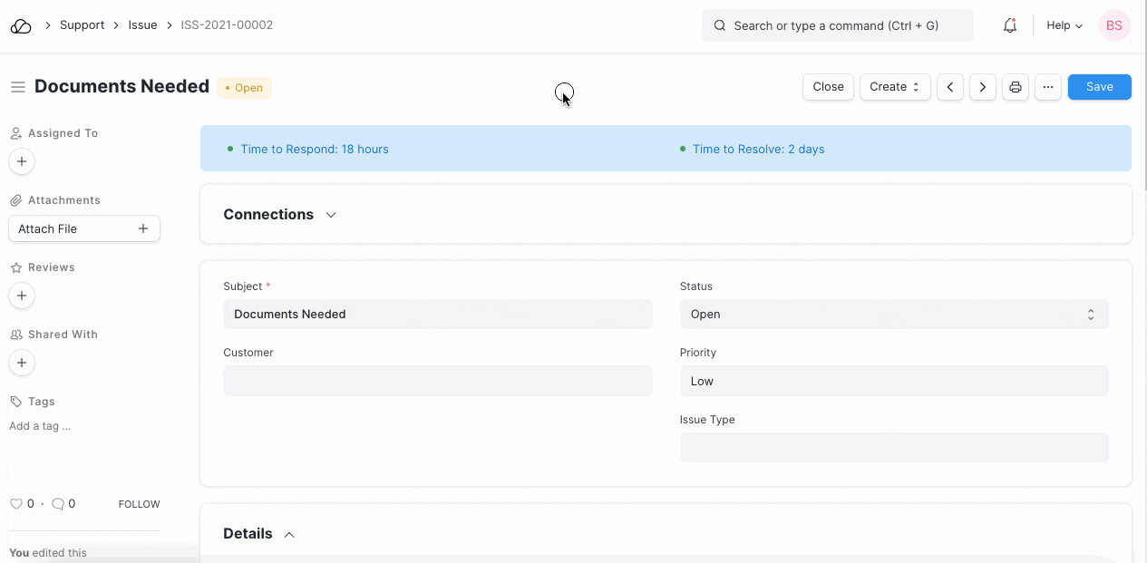Open the Create dropdown button
Image resolution: width=1147 pixels, height=563 pixels.
[x=894, y=87]
